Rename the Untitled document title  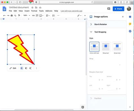(19, 7)
